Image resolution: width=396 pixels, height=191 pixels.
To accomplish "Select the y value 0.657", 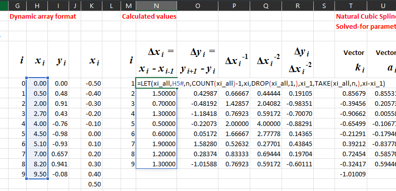I will click(x=58, y=154).
